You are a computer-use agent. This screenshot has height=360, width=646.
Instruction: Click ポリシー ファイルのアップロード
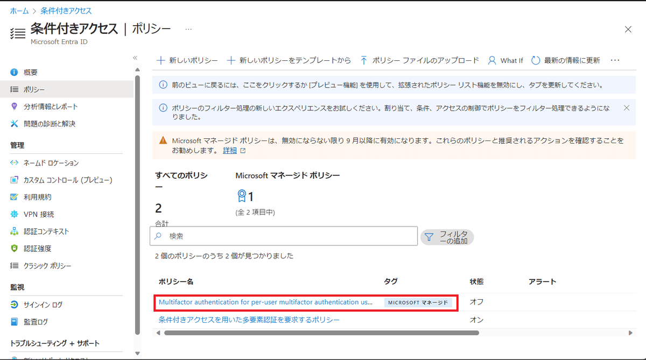(419, 60)
